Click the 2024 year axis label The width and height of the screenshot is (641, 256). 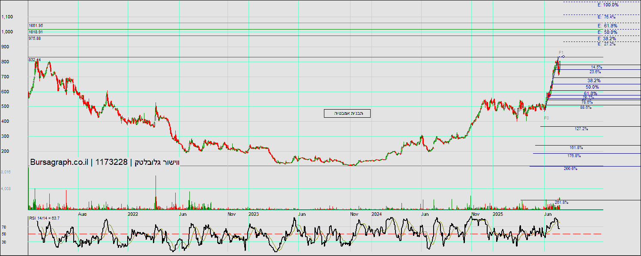[x=376, y=213]
